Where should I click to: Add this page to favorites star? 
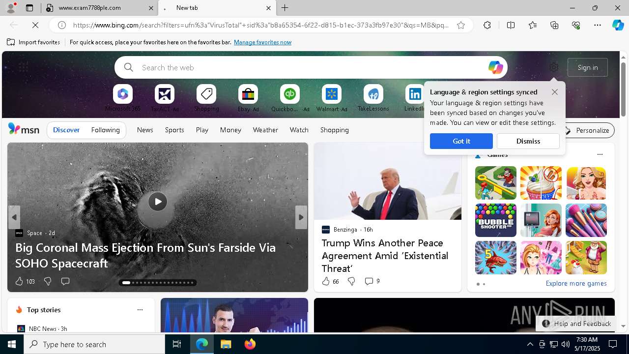(x=461, y=25)
